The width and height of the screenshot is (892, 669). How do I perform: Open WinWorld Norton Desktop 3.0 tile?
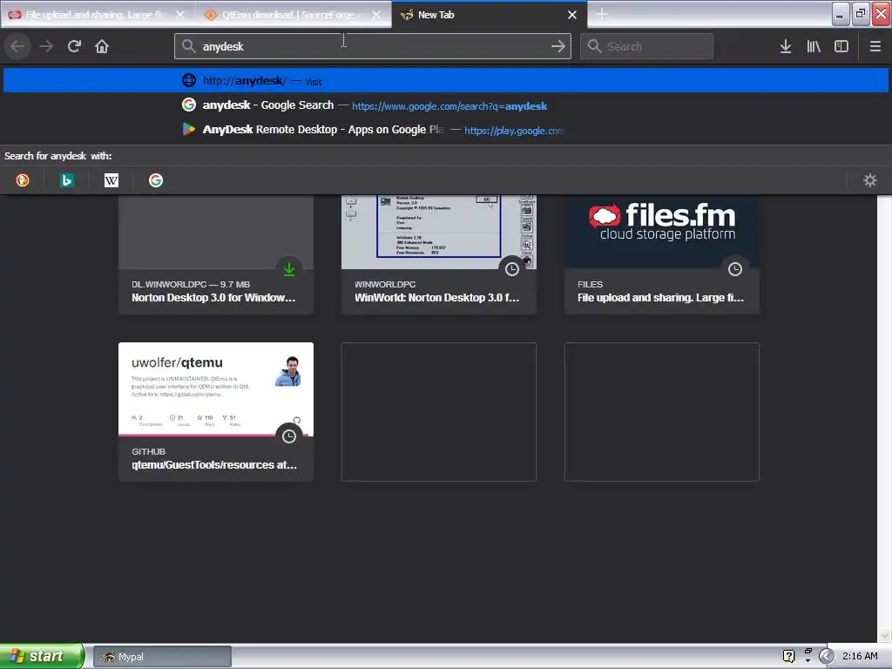[x=439, y=254]
